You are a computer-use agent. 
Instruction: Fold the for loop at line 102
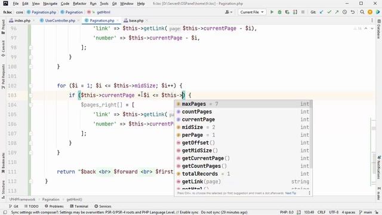point(30,86)
